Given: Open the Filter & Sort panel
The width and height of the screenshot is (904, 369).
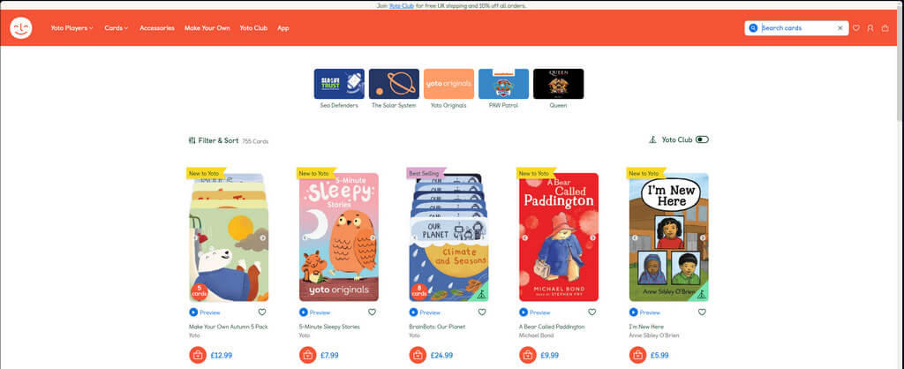Looking at the screenshot, I should [214, 140].
